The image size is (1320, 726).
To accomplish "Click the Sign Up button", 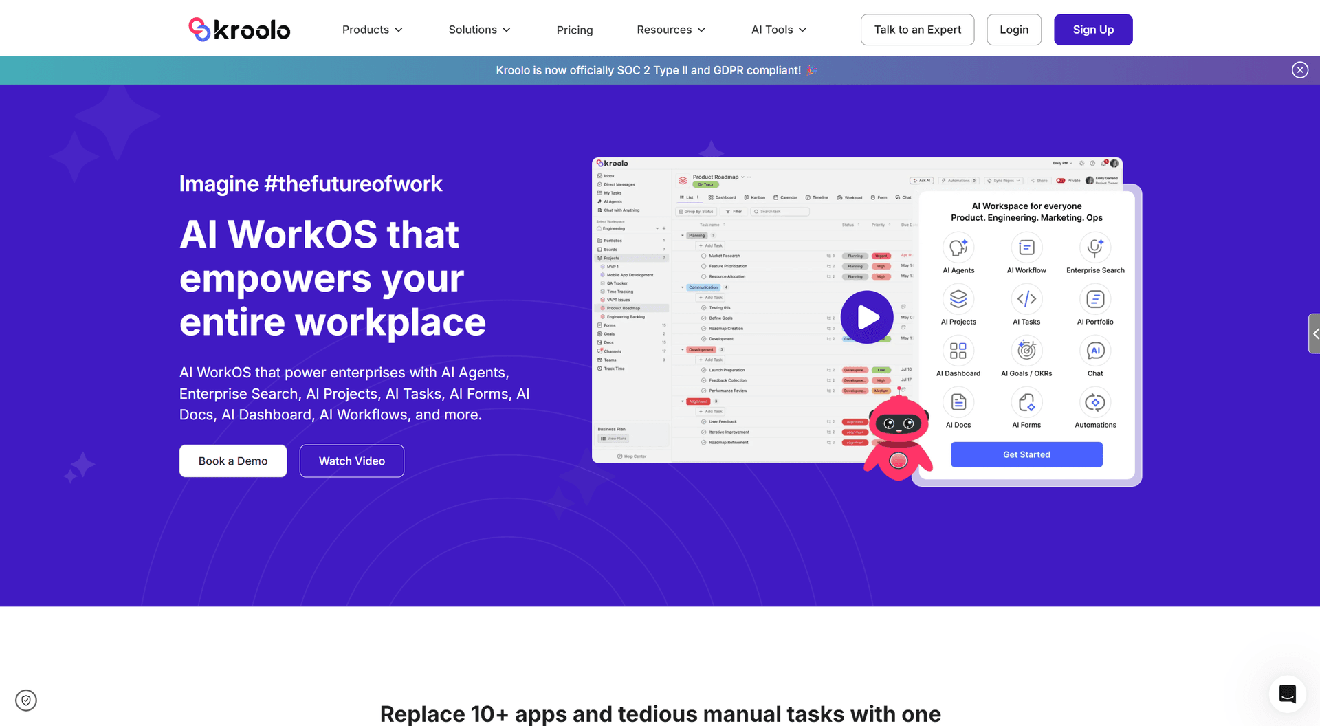I will click(x=1093, y=30).
